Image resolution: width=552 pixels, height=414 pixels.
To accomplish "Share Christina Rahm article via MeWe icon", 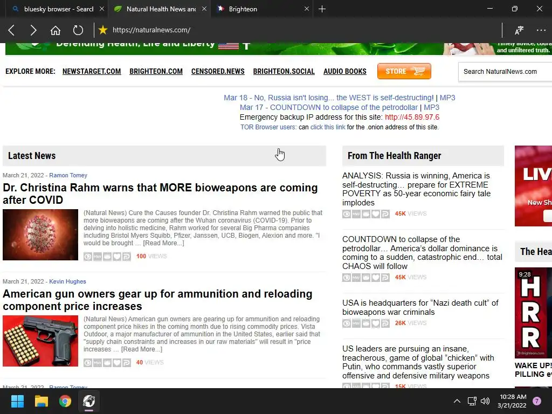I will (98, 257).
